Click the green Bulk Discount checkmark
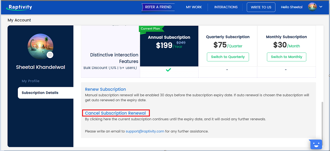The width and height of the screenshot is (330, 151). click(x=168, y=70)
